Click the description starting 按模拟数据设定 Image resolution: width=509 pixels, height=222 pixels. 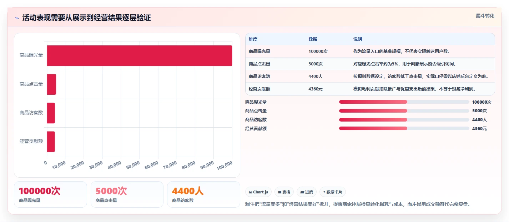tap(421, 77)
